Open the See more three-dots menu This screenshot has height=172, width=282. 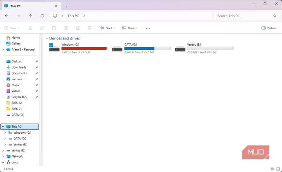pos(148,28)
